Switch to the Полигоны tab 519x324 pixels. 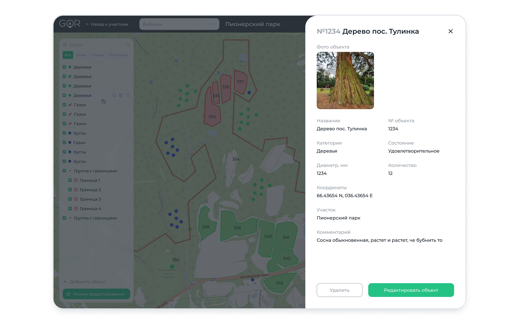(x=118, y=55)
